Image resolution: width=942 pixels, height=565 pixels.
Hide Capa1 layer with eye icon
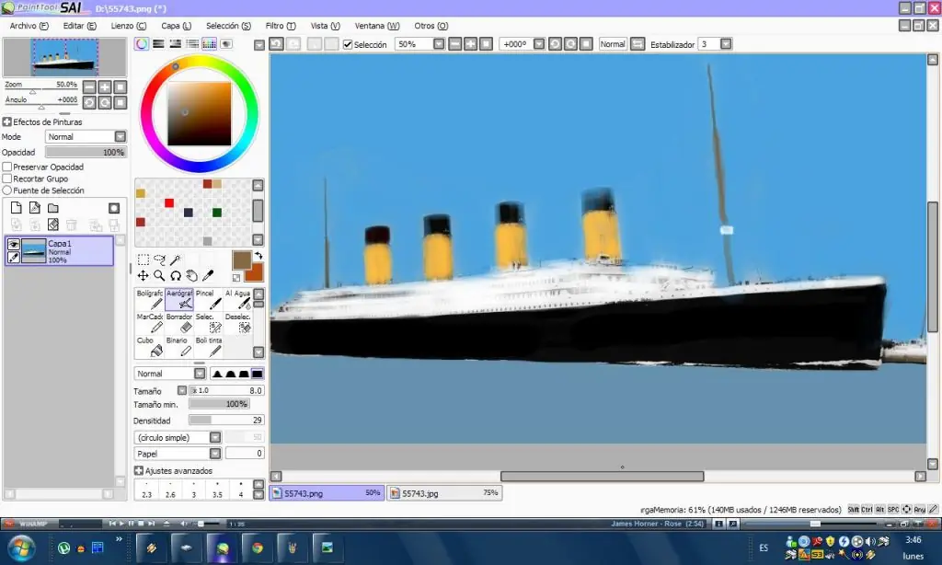pyautogui.click(x=13, y=244)
